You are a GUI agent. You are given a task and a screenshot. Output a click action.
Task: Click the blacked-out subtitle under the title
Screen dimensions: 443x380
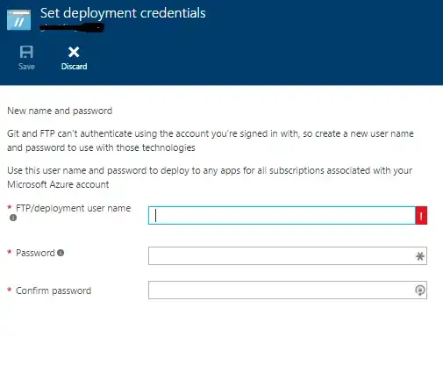coord(72,28)
